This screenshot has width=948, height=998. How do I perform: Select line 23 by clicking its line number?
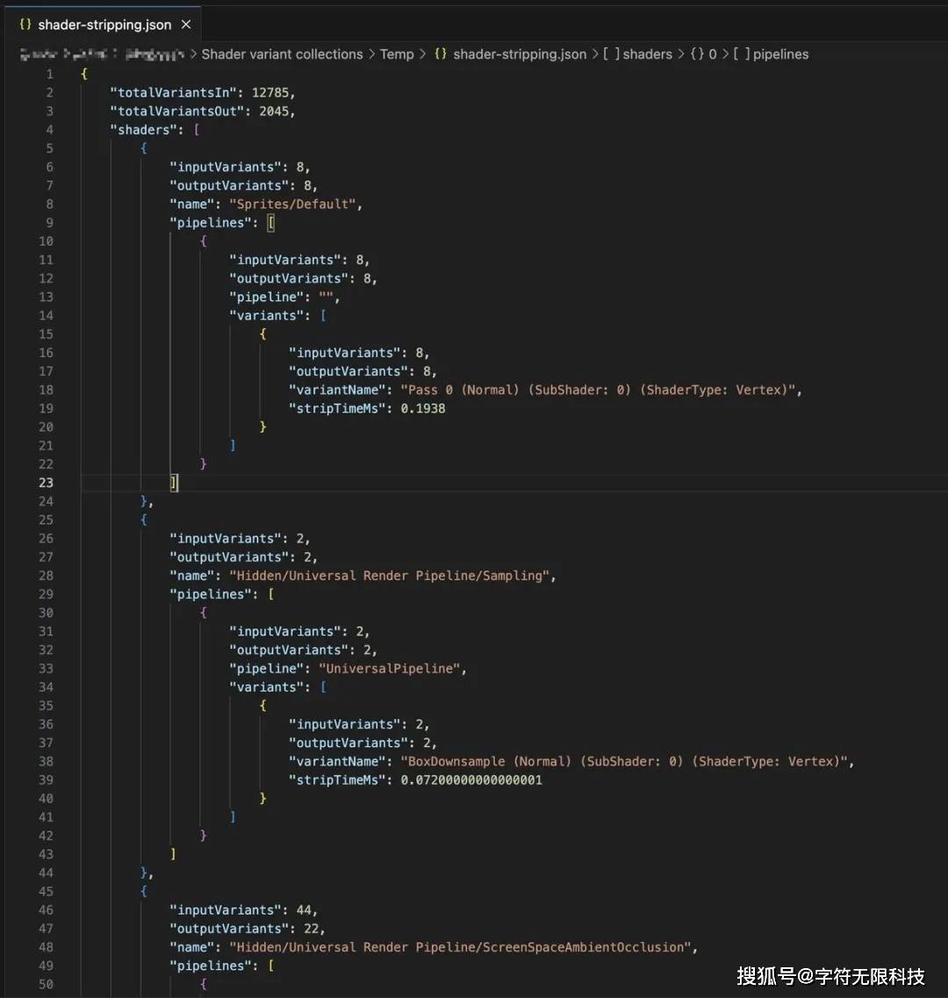click(x=46, y=482)
